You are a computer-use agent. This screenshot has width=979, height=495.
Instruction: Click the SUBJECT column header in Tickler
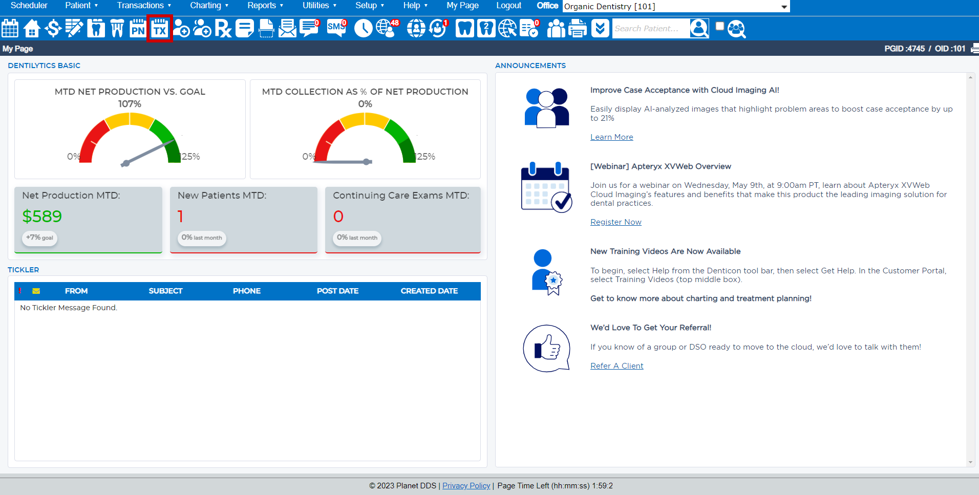pyautogui.click(x=165, y=291)
